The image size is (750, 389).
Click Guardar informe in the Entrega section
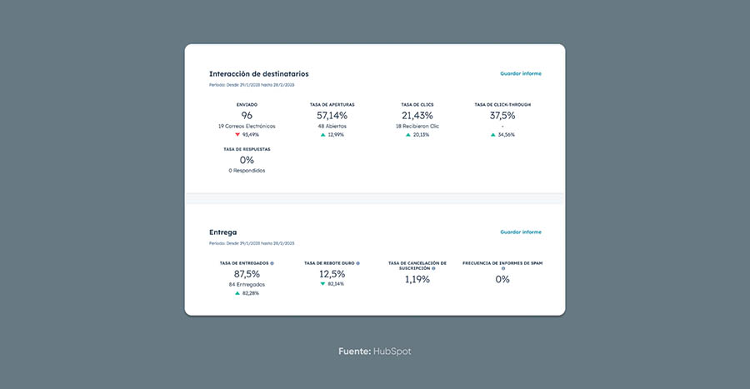(x=521, y=232)
